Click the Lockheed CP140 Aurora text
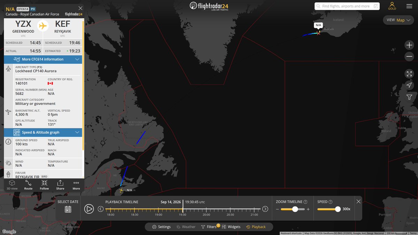The height and width of the screenshot is (235, 418). [x=36, y=71]
